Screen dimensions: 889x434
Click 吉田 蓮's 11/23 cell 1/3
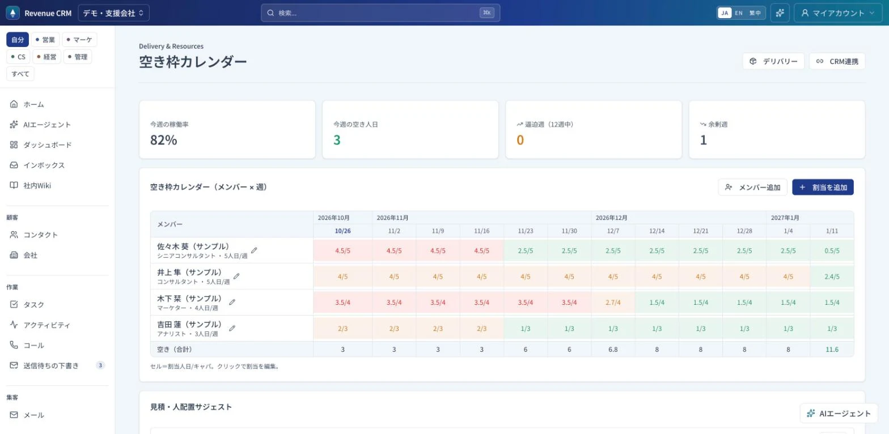pyautogui.click(x=526, y=329)
